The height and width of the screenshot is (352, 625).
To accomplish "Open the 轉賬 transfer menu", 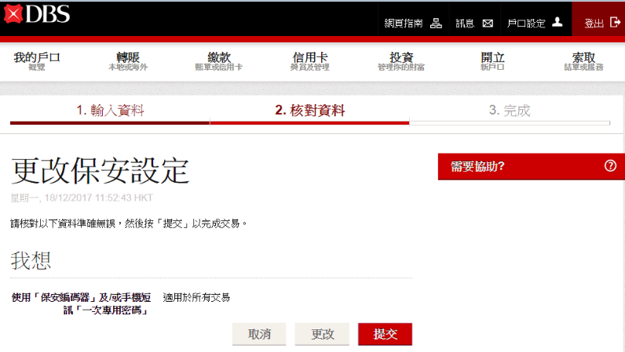I will 127,61.
